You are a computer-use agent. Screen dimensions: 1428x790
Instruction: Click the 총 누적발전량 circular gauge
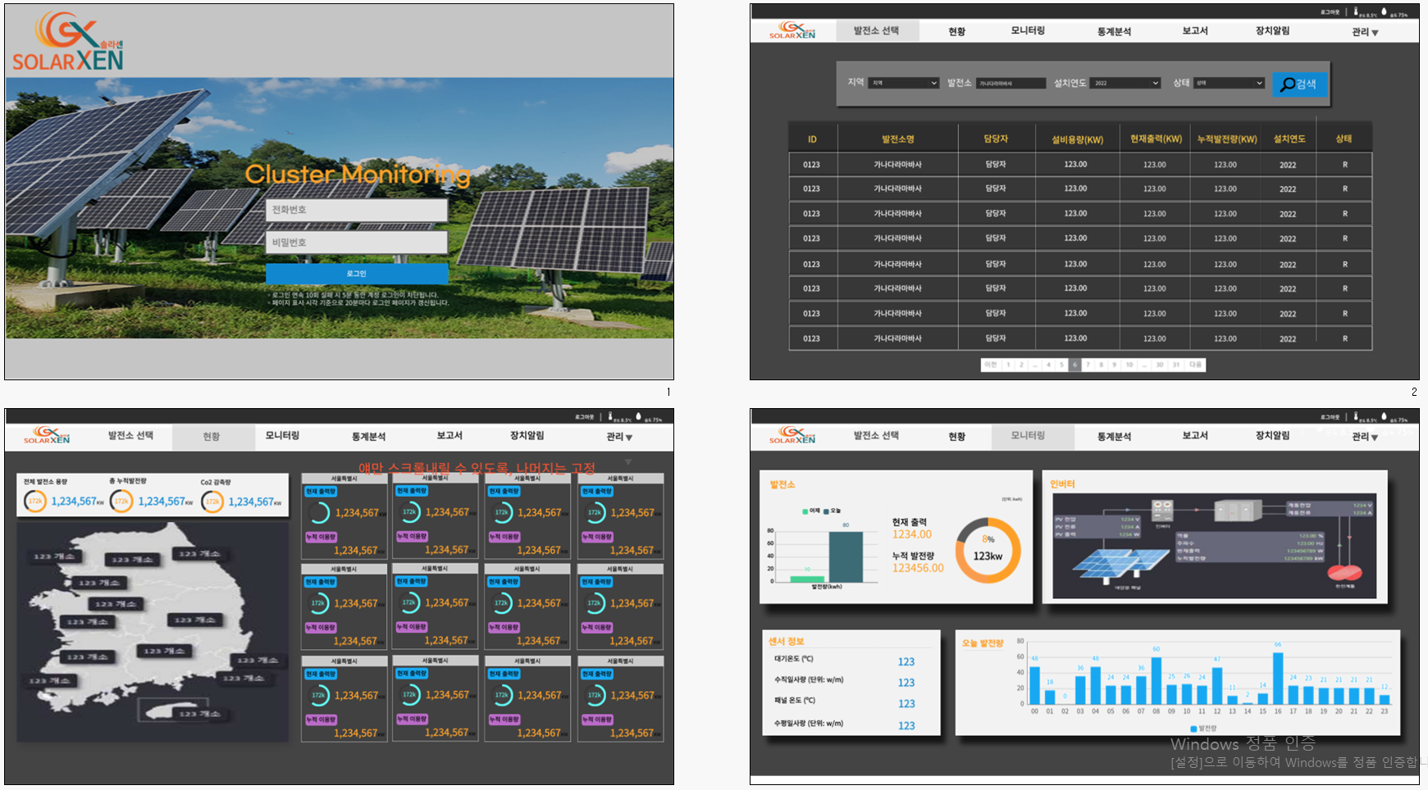121,501
